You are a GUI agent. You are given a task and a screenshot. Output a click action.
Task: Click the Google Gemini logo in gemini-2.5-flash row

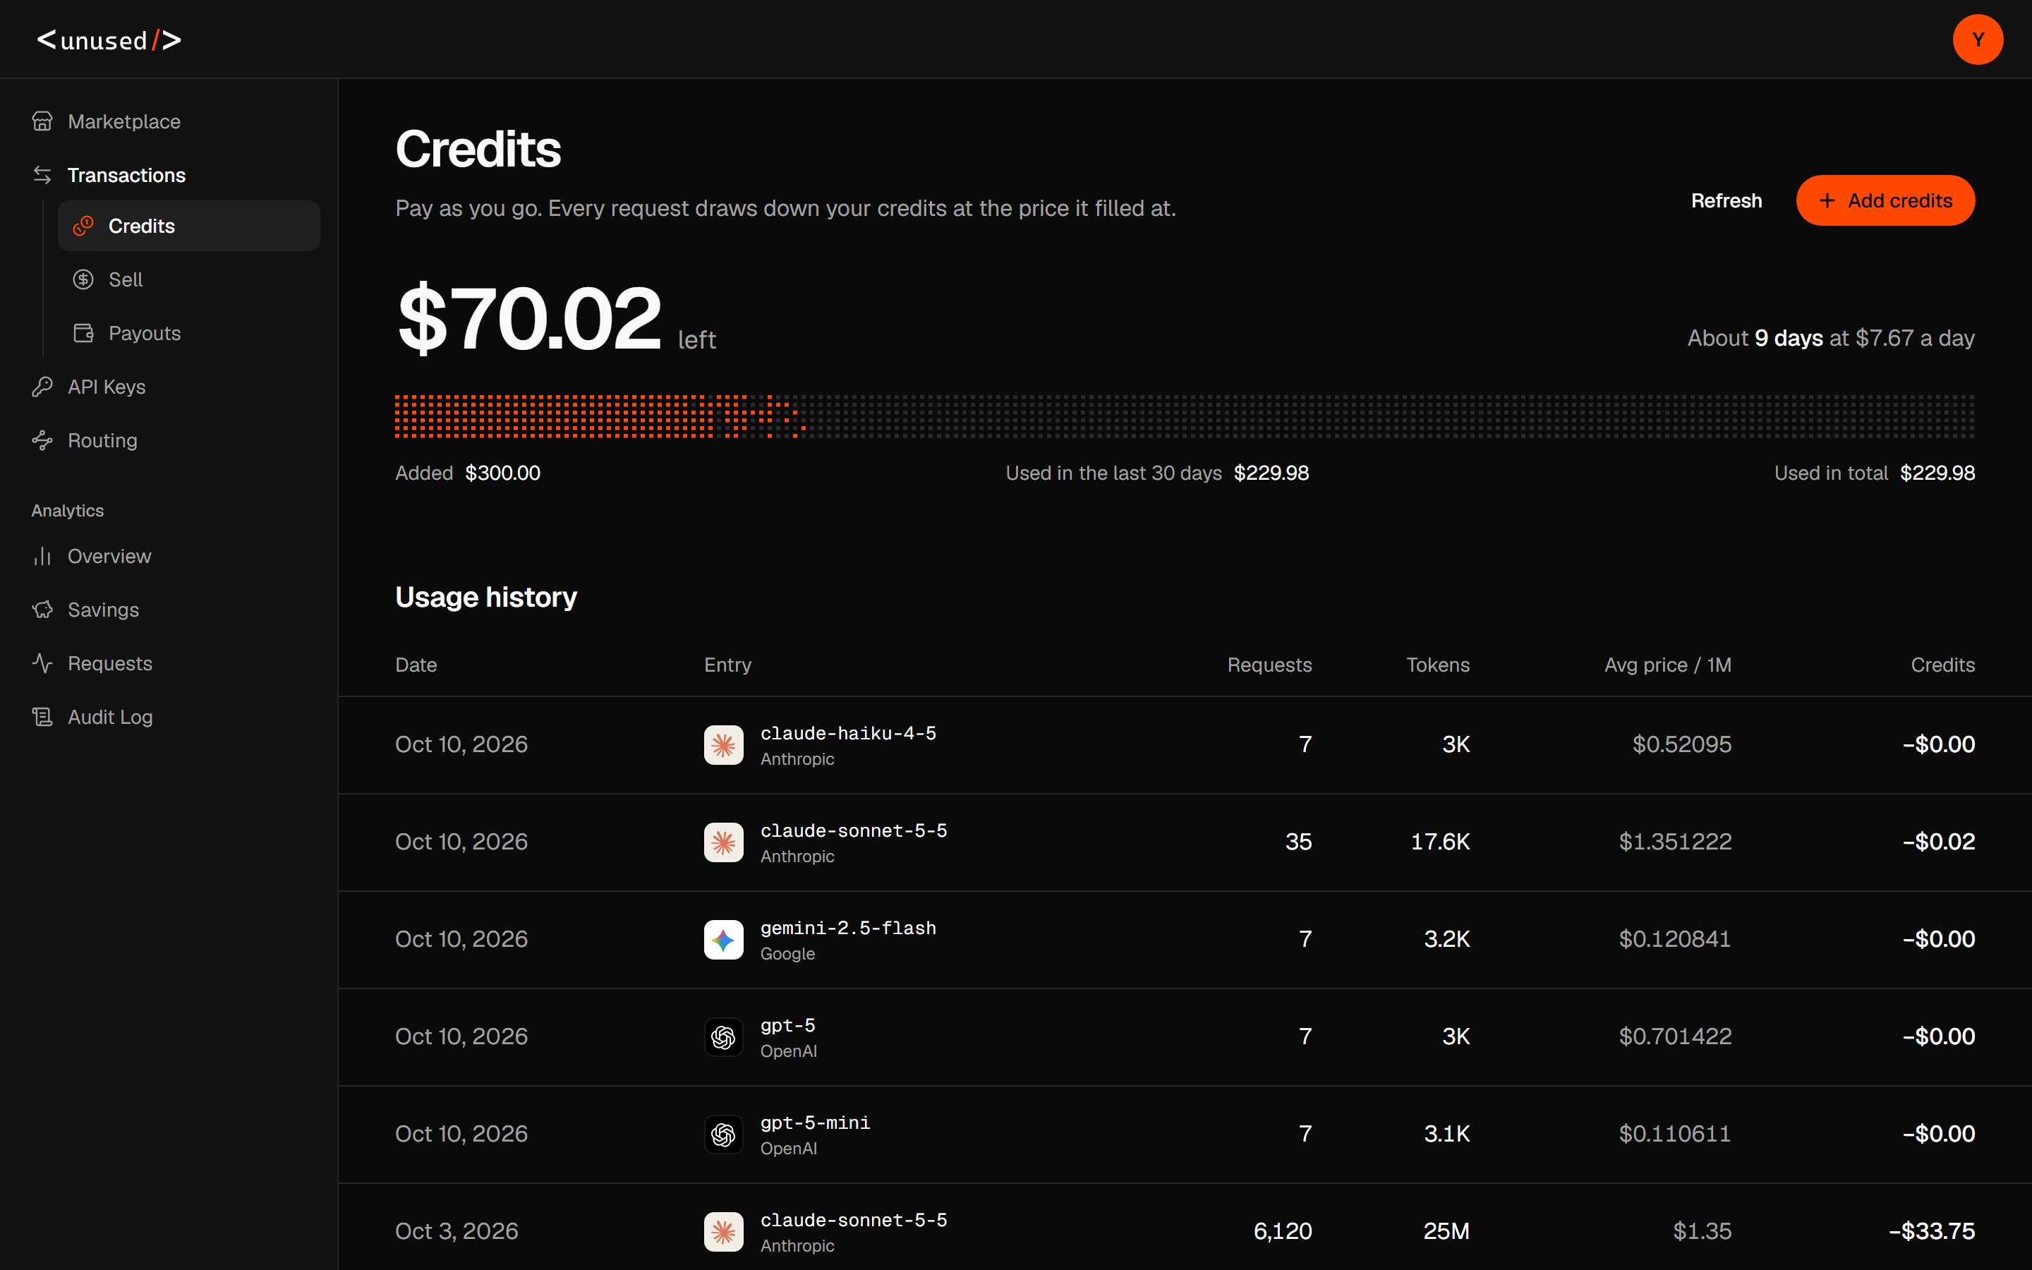point(723,940)
